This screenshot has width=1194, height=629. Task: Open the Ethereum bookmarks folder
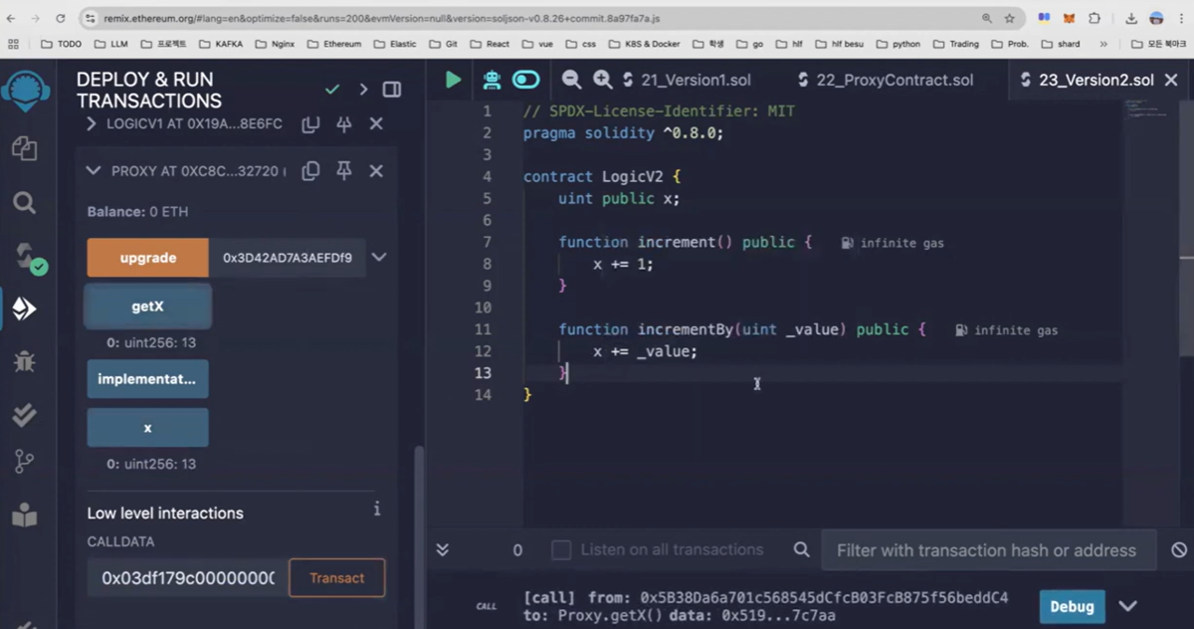coord(334,44)
